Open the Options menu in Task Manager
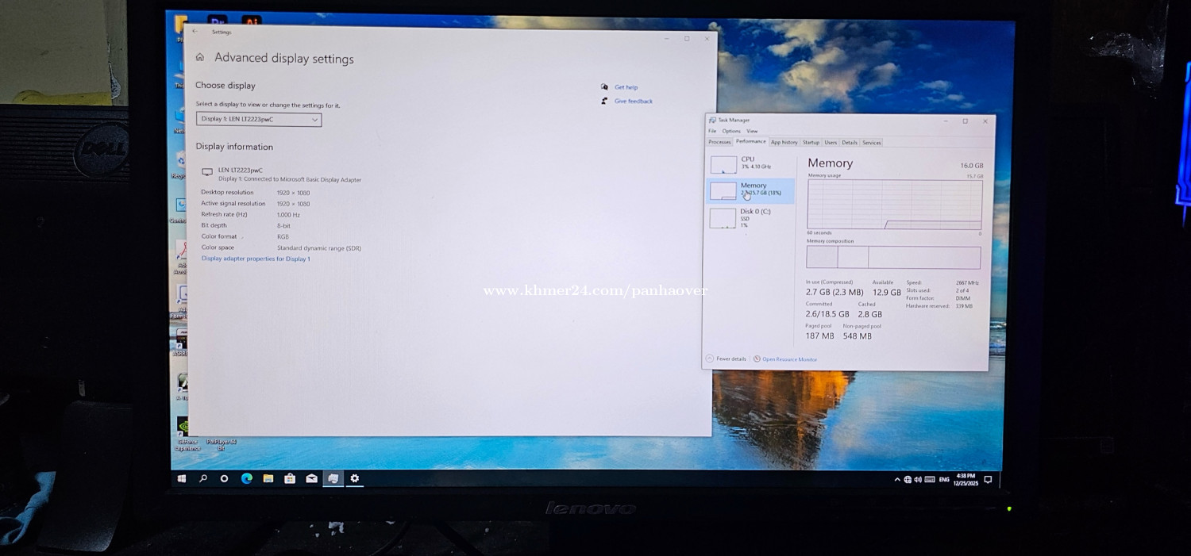Viewport: 1191px width, 556px height. (731, 132)
